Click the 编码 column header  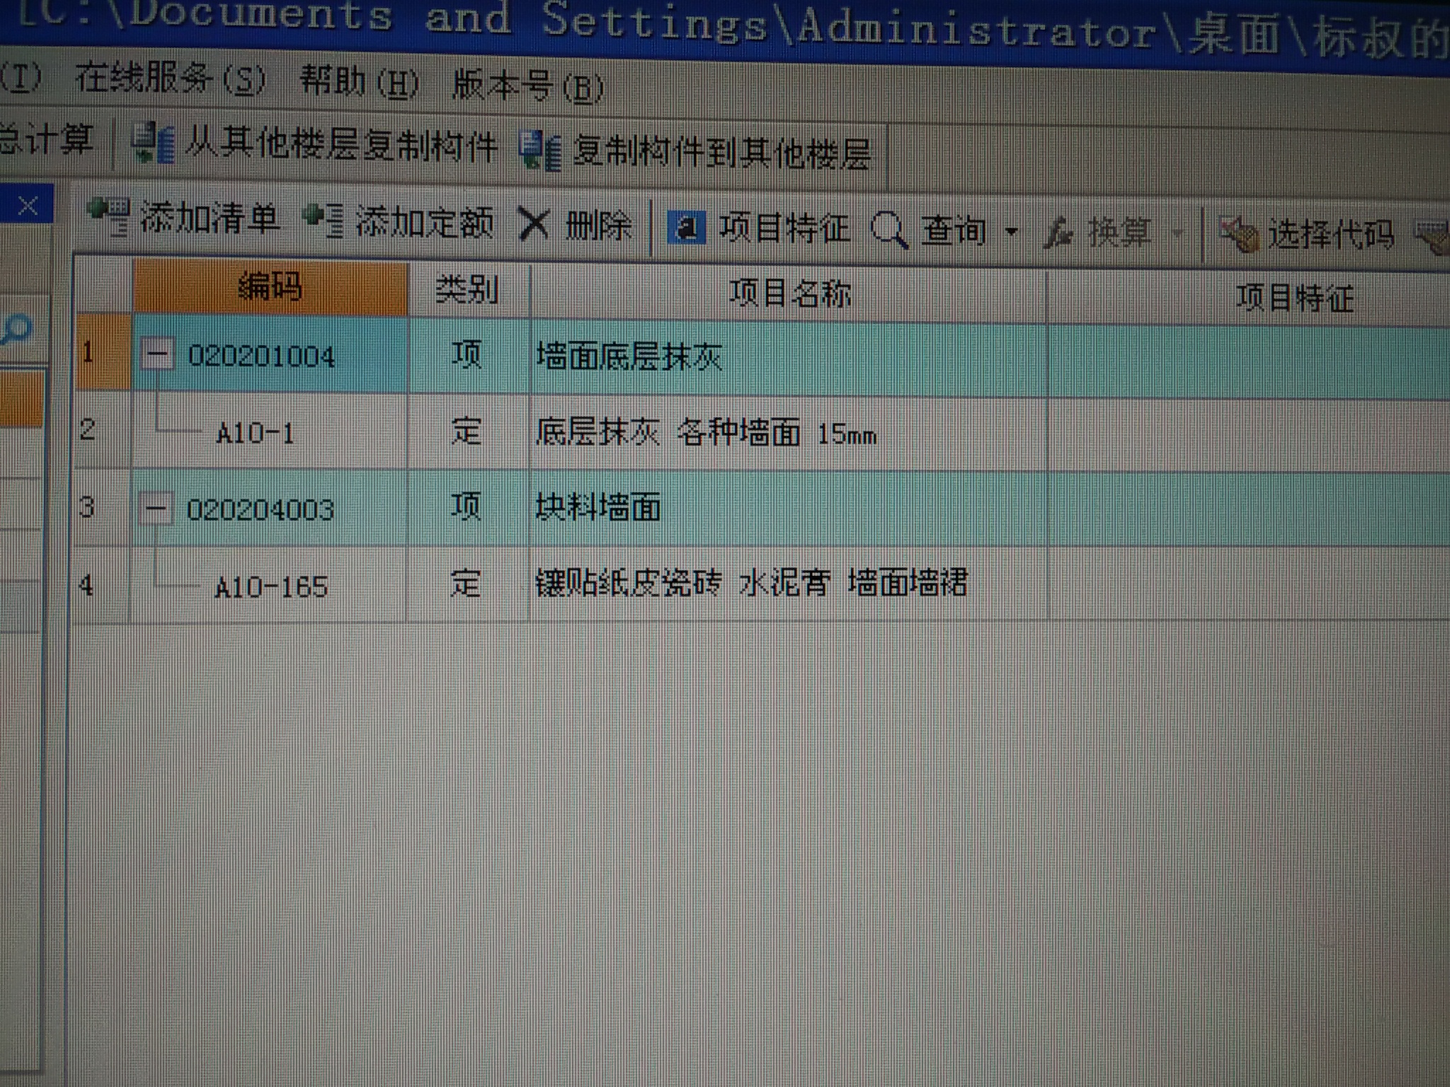270,287
